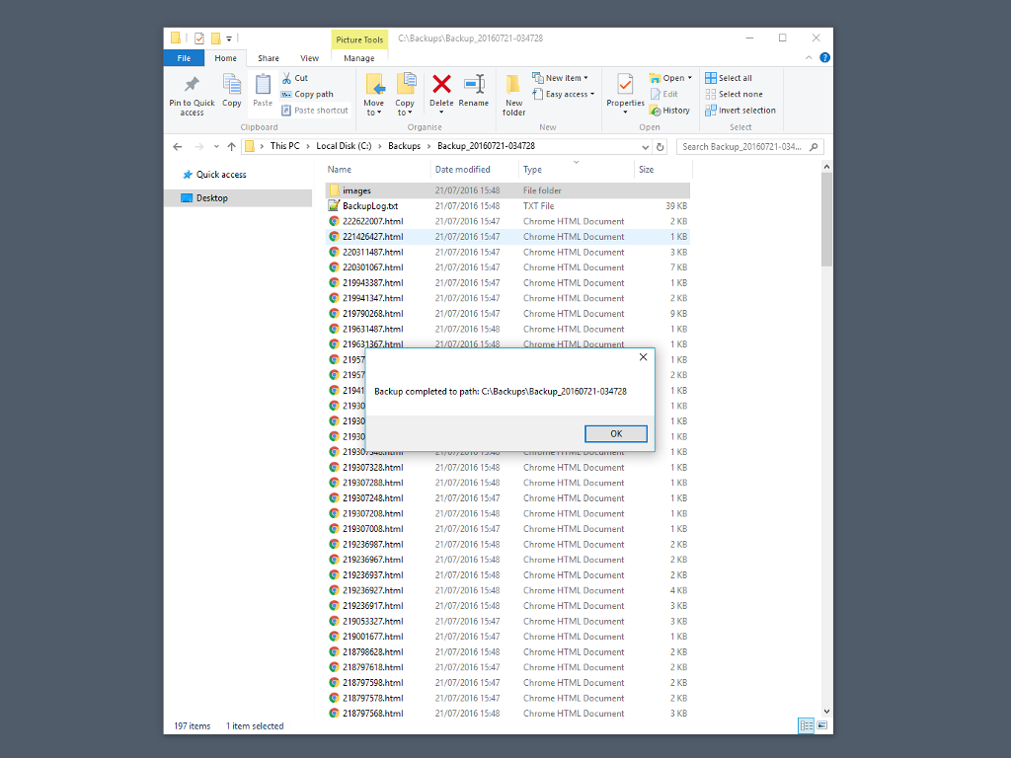The image size is (1011, 758).
Task: Open file History from the ribbon
Action: [670, 110]
